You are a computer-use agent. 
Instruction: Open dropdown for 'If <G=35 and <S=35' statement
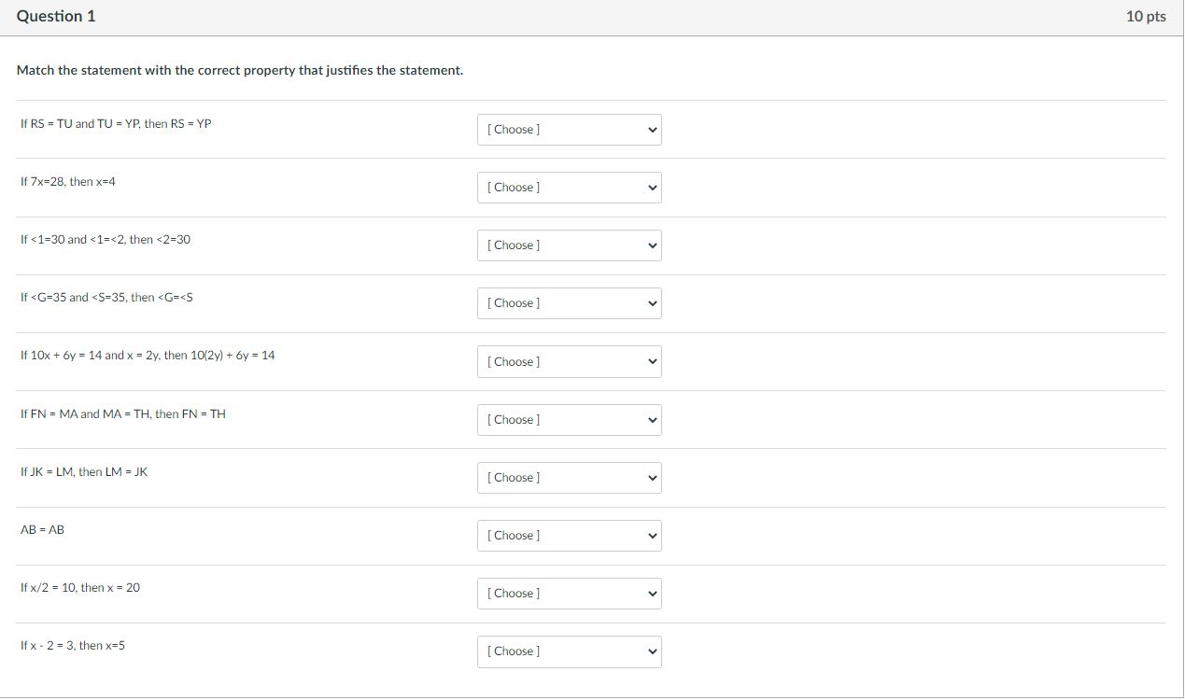(x=569, y=303)
